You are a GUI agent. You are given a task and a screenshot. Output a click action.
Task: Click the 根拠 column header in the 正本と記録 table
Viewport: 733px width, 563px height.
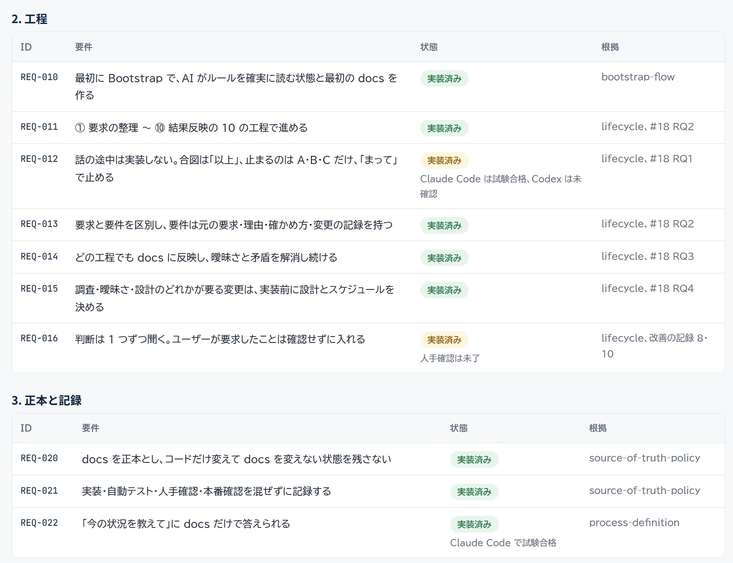coord(598,428)
